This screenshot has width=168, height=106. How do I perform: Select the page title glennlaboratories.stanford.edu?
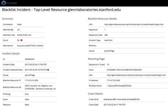[x=94, y=10]
